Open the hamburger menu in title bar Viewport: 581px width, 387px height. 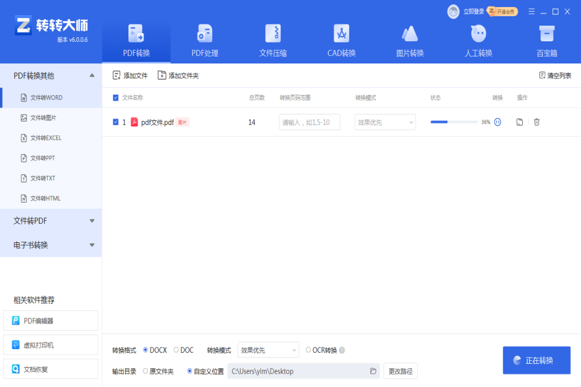click(531, 12)
